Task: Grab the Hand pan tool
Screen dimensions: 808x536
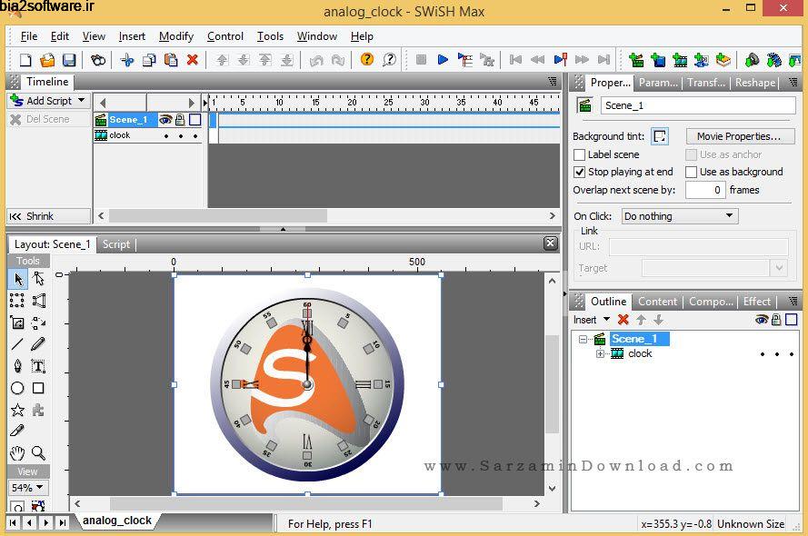Action: [16, 453]
